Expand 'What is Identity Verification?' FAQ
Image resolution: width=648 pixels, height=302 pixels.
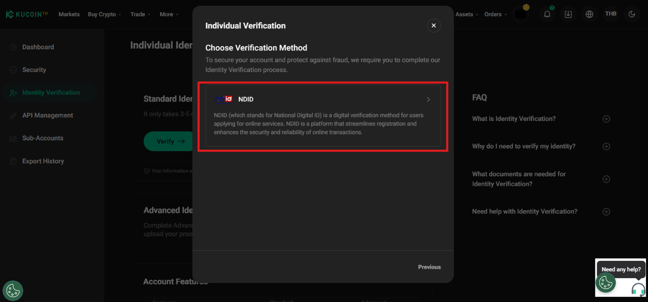[x=606, y=119]
